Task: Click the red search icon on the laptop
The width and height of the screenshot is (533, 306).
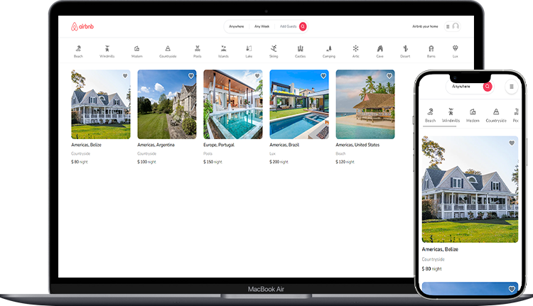Action: click(303, 26)
